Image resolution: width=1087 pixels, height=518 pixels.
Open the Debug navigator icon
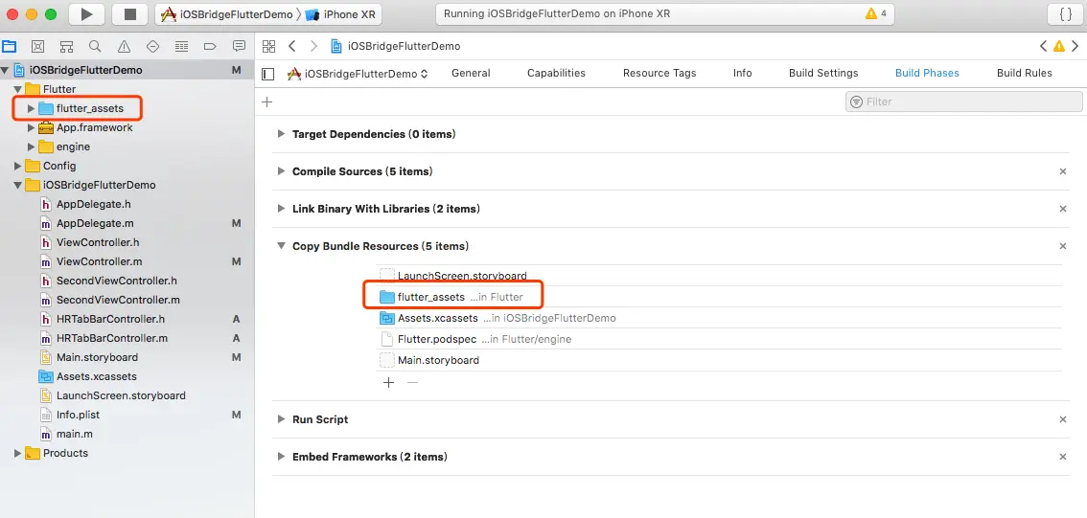(181, 46)
